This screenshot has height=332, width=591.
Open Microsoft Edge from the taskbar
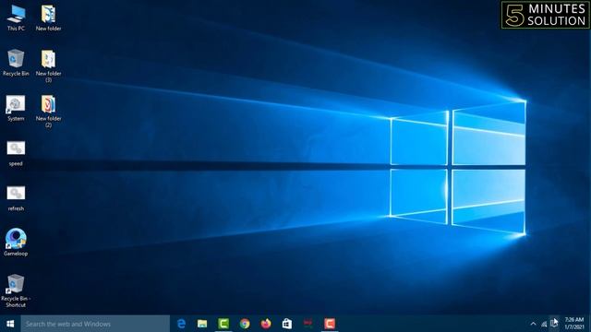pyautogui.click(x=181, y=324)
